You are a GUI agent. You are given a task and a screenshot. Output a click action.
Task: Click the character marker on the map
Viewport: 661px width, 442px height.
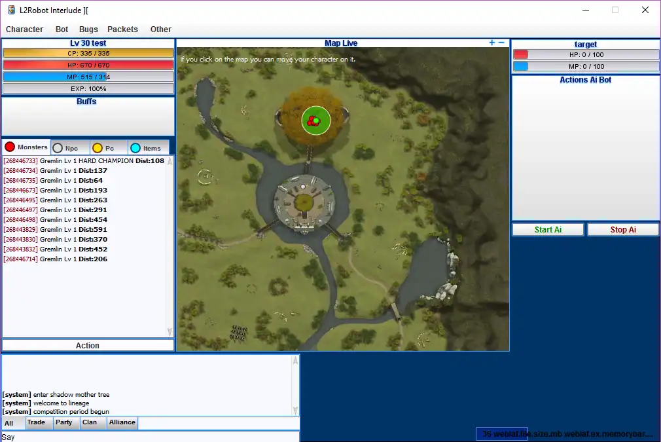click(x=315, y=120)
